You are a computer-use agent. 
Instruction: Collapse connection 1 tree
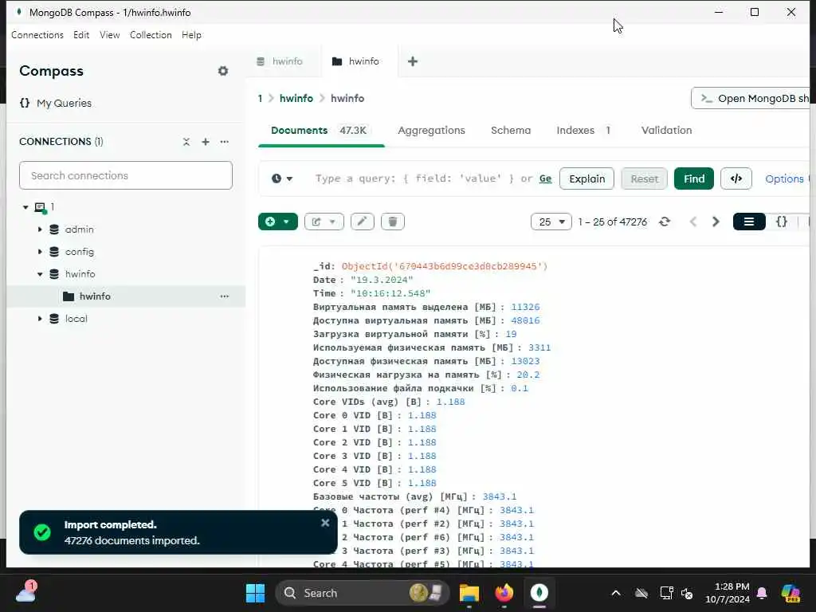tap(25, 207)
